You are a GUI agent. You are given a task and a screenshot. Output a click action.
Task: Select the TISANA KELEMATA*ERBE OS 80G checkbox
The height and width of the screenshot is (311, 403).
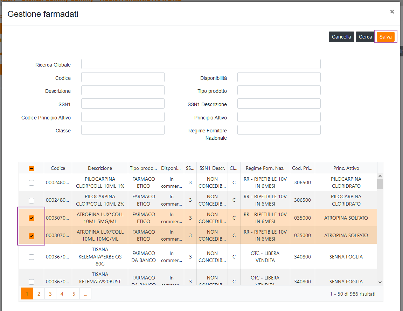click(x=32, y=257)
